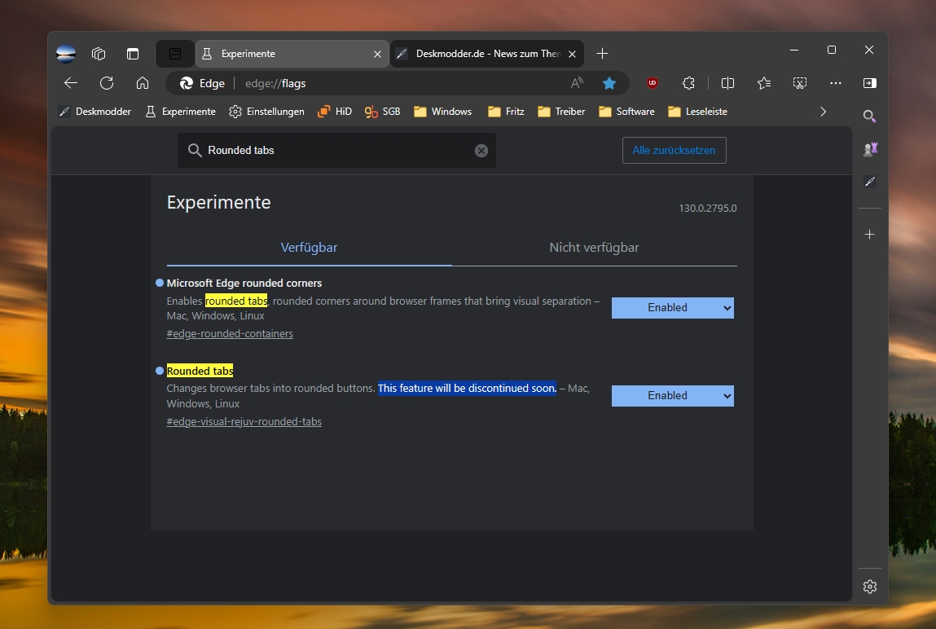Click the blue favorite star
The image size is (936, 629).
609,83
